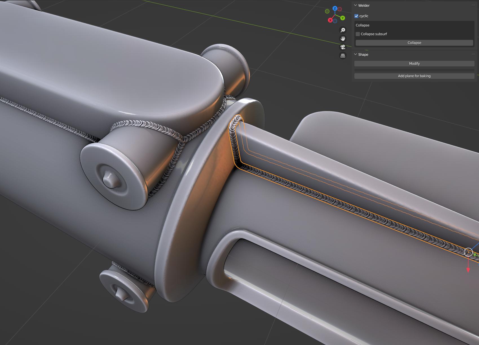Click the zoom magnifier viewport icon
This screenshot has width=479, height=345.
tap(343, 30)
